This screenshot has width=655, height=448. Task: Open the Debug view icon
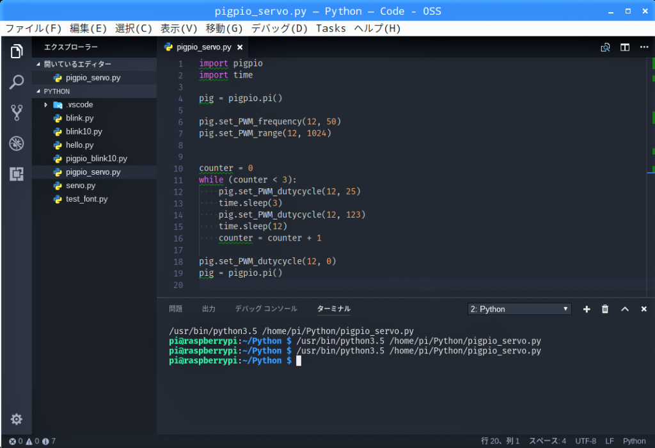(x=17, y=143)
